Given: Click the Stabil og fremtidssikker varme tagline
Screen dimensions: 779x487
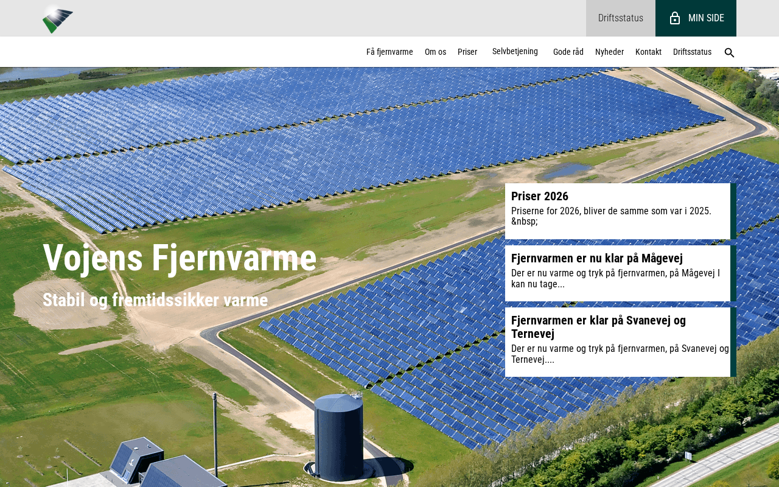Looking at the screenshot, I should click(x=155, y=300).
